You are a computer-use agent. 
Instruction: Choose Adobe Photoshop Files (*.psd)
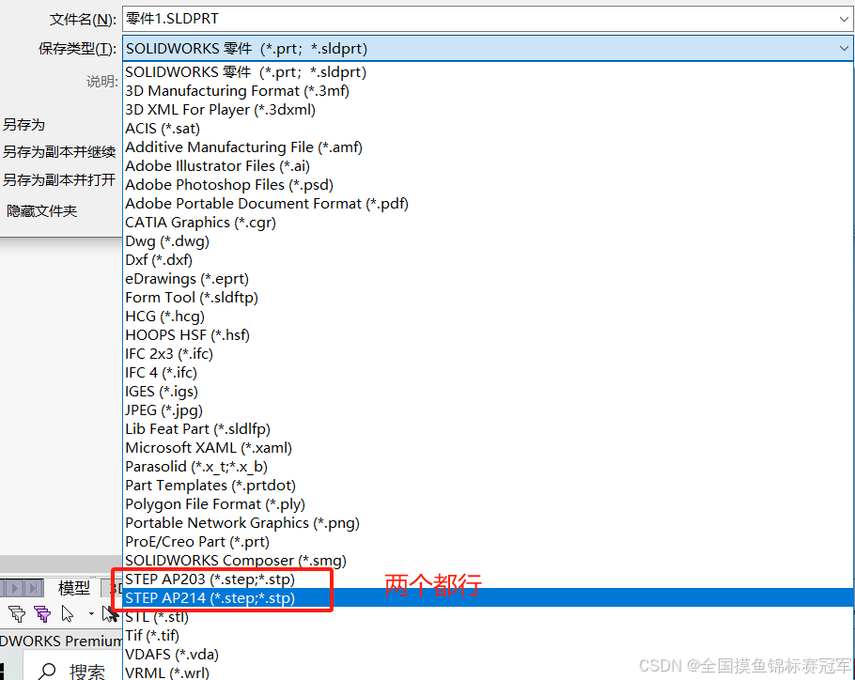(488, 185)
